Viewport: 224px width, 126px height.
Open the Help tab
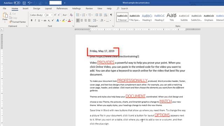tap(109, 8)
